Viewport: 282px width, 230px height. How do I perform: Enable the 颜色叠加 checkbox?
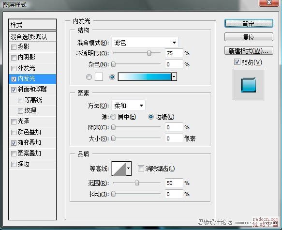tap(14, 132)
